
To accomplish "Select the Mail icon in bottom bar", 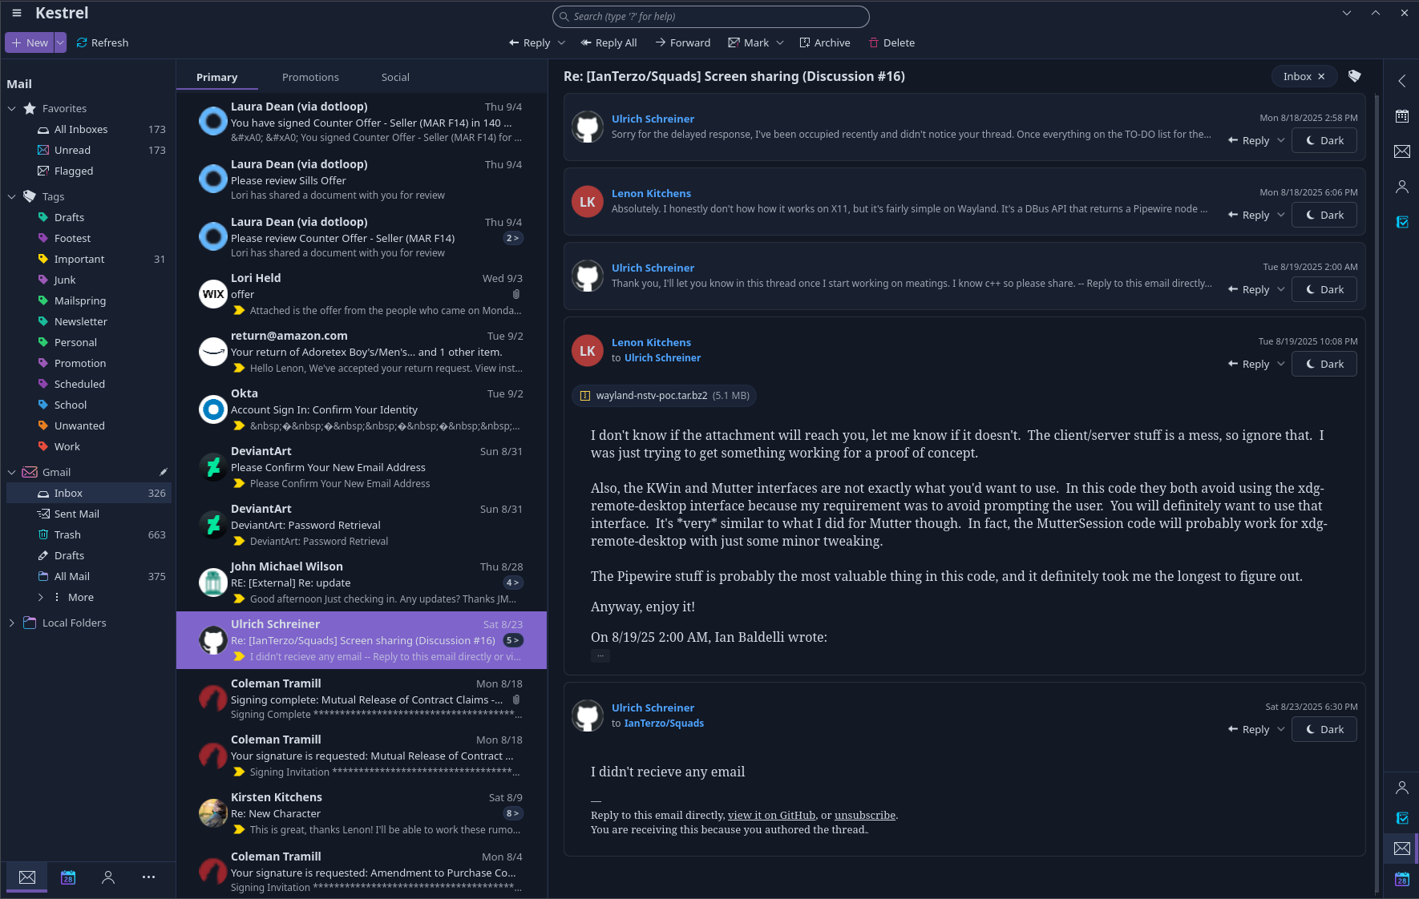I will click(x=26, y=877).
